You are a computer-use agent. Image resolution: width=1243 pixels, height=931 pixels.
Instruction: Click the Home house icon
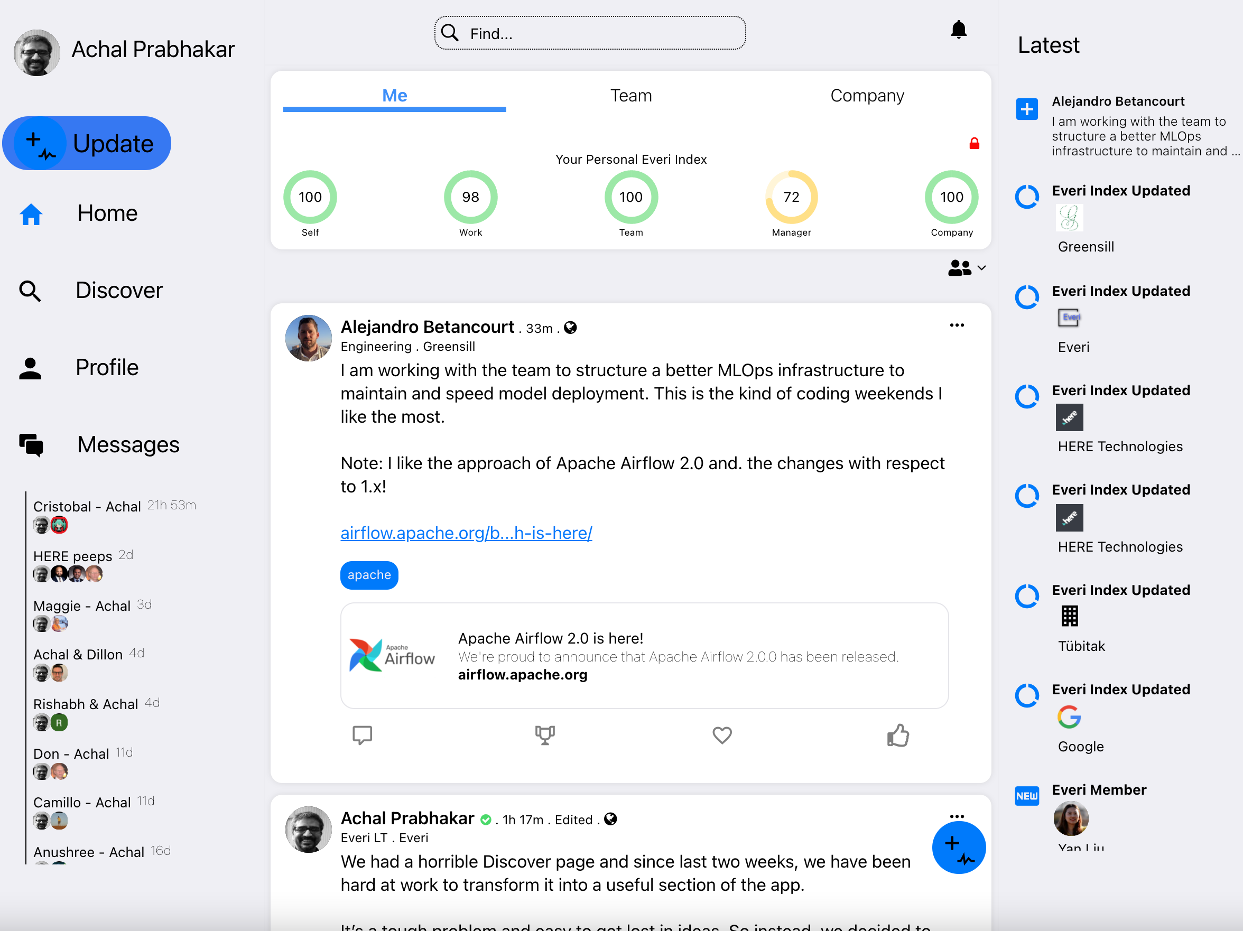(31, 214)
